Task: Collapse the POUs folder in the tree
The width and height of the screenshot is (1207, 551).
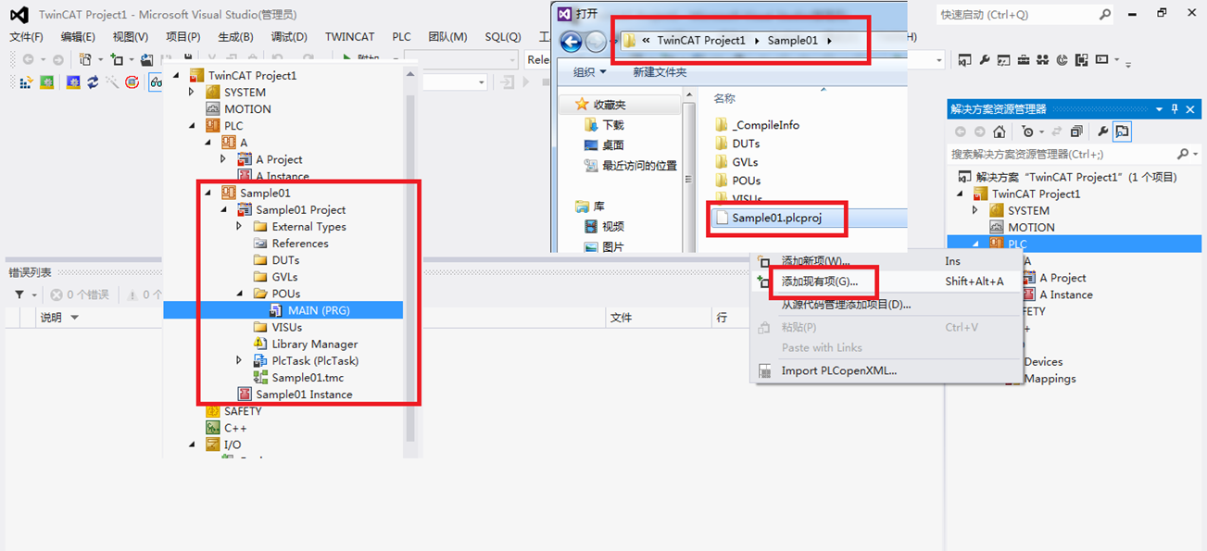Action: [239, 294]
